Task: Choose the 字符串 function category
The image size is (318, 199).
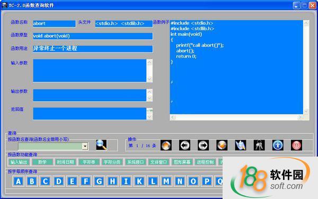Action: [x=89, y=162]
